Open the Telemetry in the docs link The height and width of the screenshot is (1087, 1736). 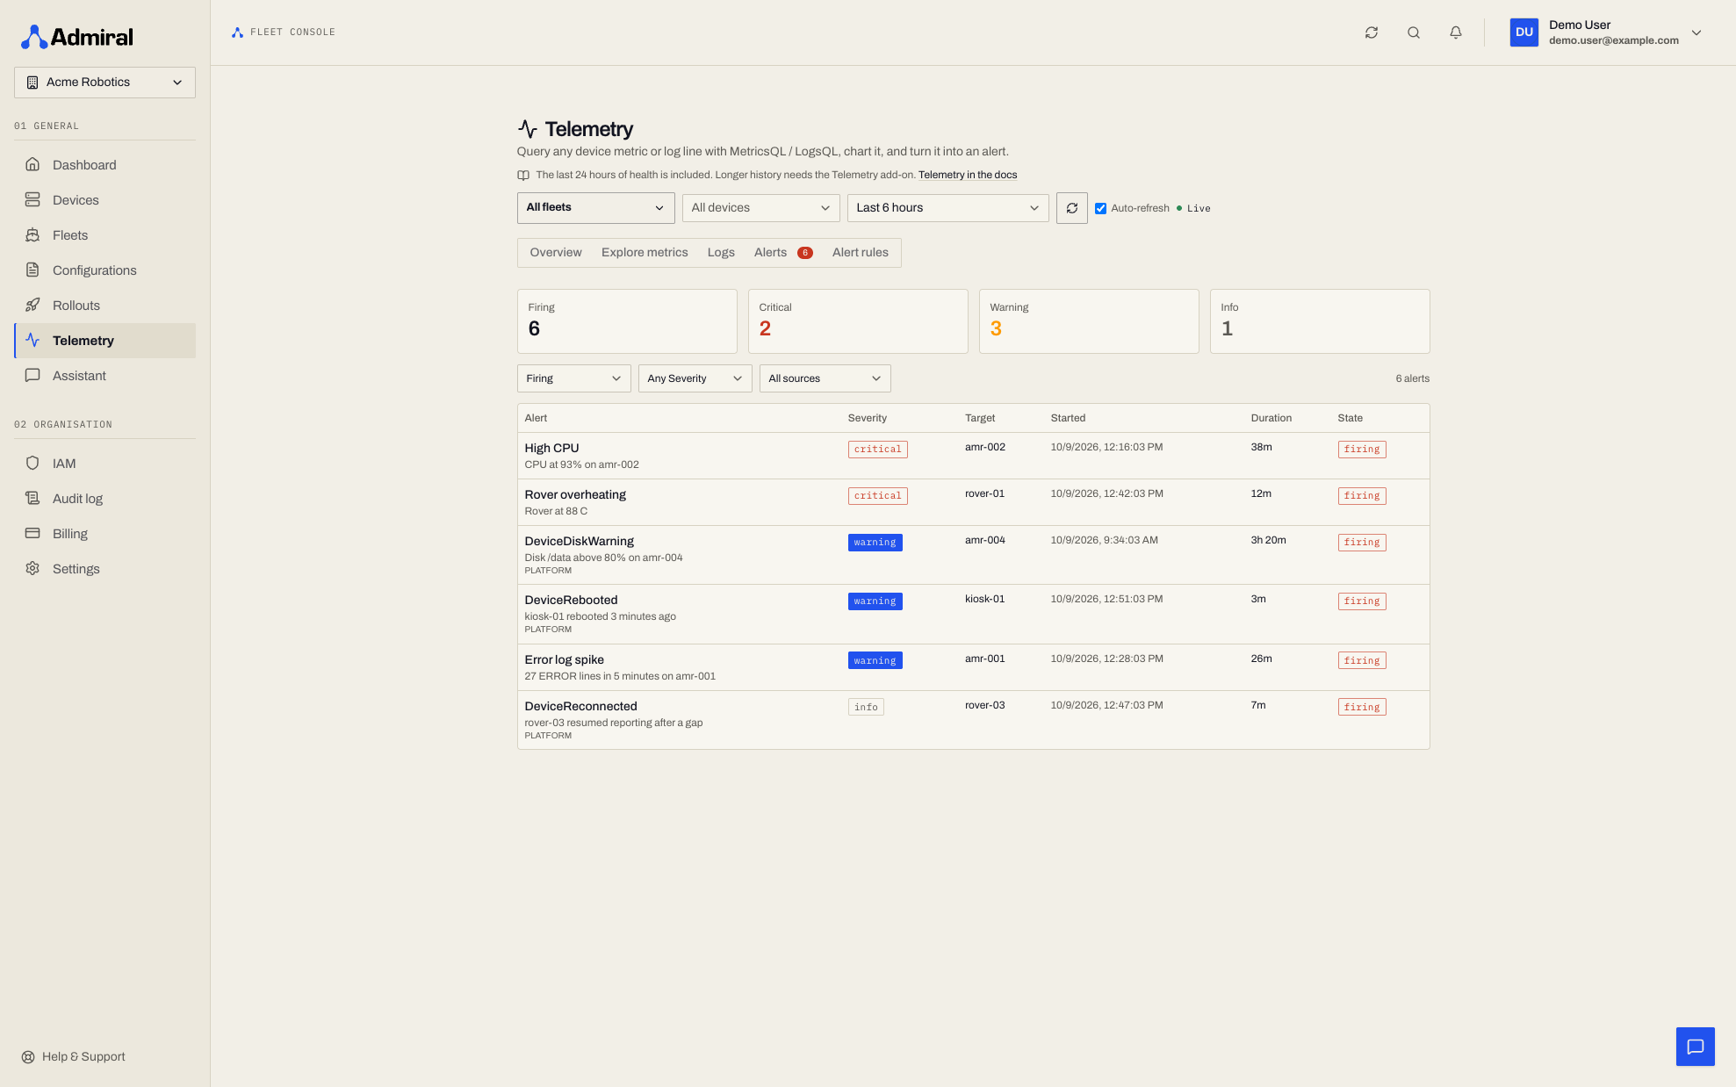click(x=968, y=175)
